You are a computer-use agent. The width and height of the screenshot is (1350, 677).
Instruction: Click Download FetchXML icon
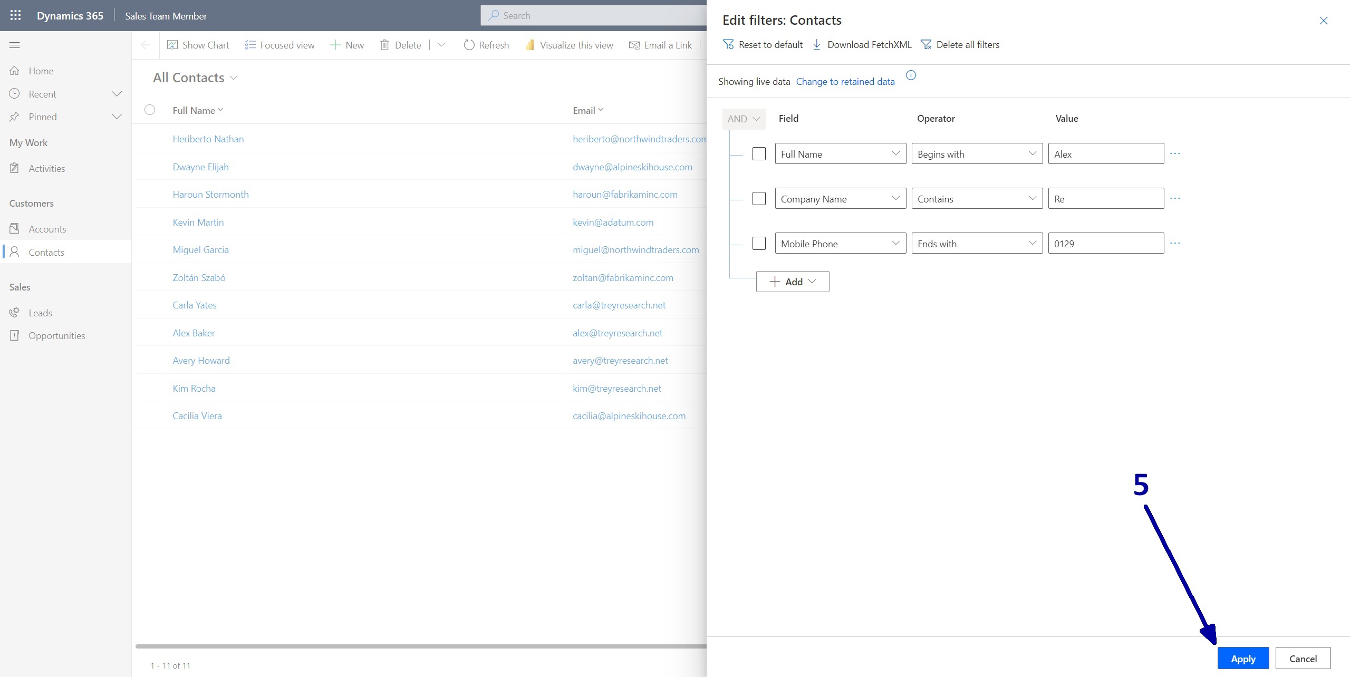click(x=817, y=44)
